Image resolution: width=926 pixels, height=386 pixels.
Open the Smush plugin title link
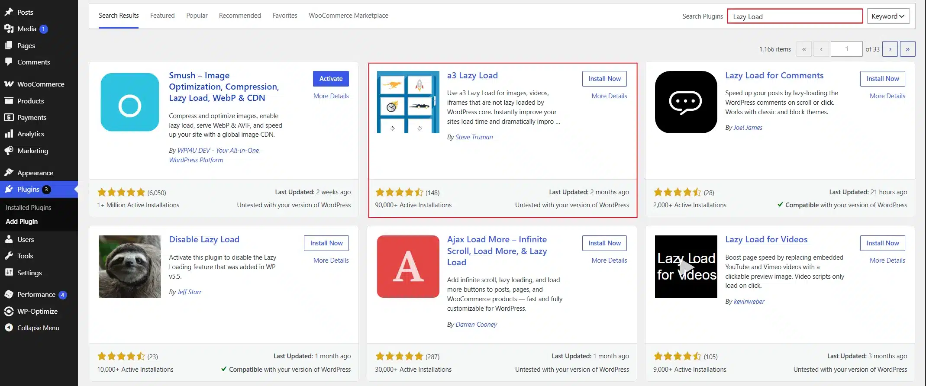click(224, 87)
